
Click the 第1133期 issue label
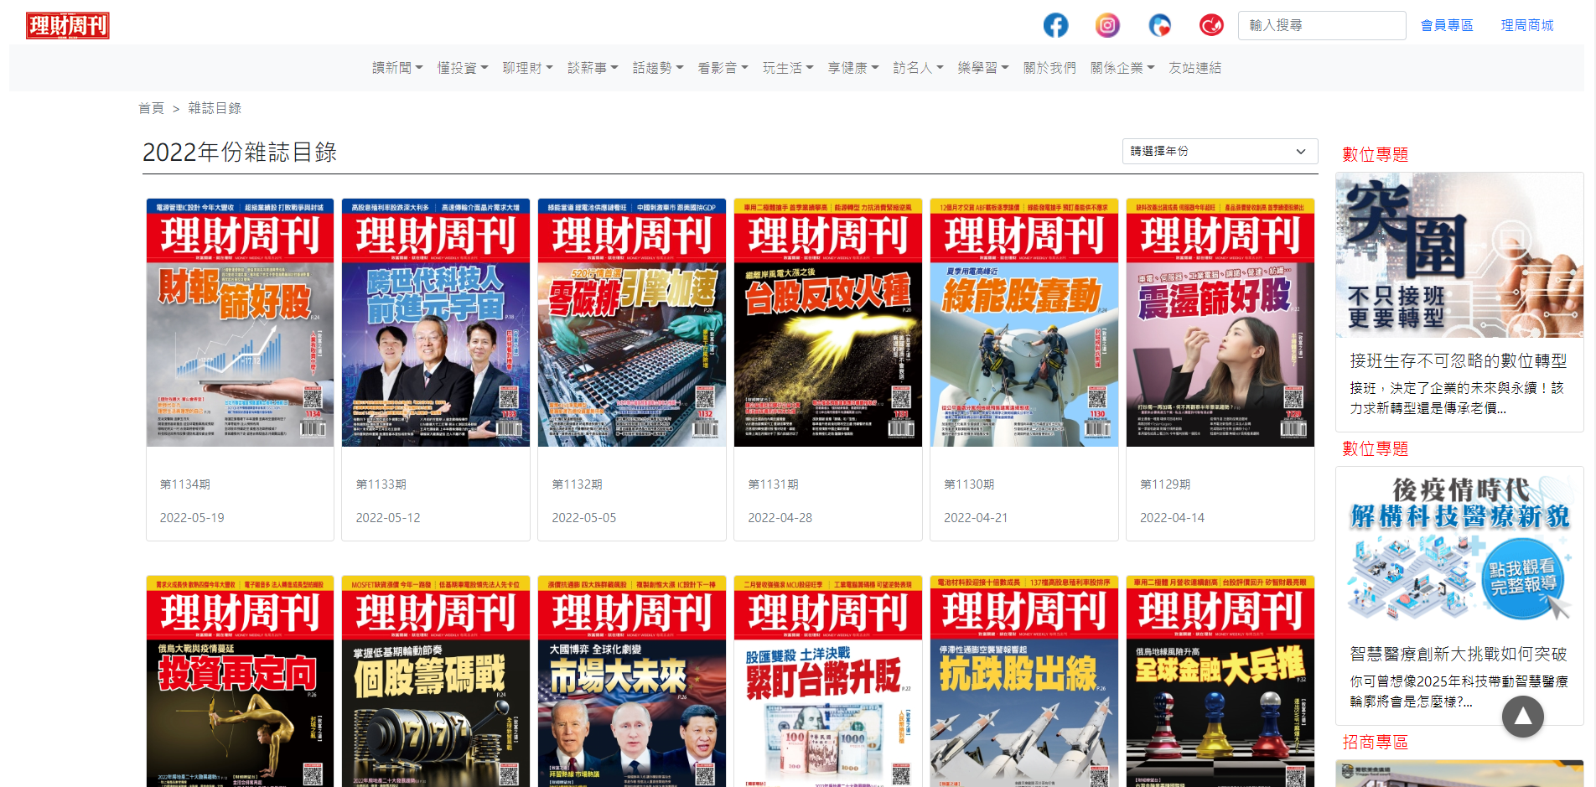tap(381, 484)
